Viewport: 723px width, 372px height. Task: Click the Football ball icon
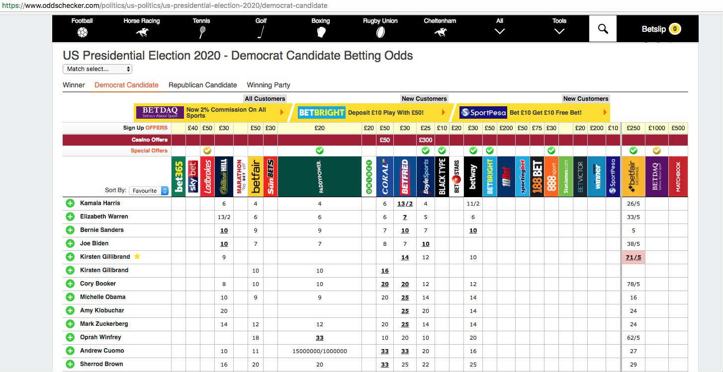point(82,33)
